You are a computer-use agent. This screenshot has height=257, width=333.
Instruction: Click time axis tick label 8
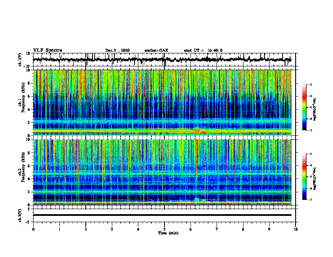pos(243,229)
